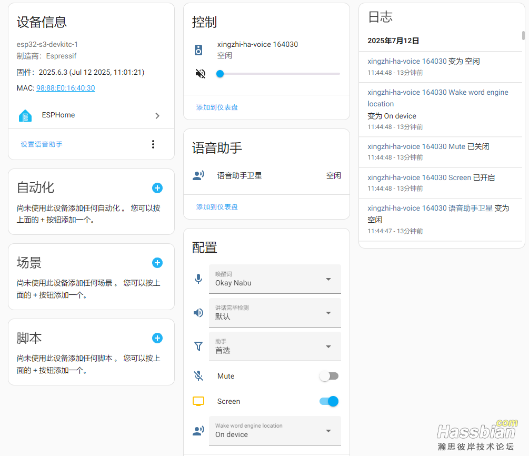The height and width of the screenshot is (456, 529).
Task: Click the 变为 On device log text
Action: pyautogui.click(x=392, y=116)
